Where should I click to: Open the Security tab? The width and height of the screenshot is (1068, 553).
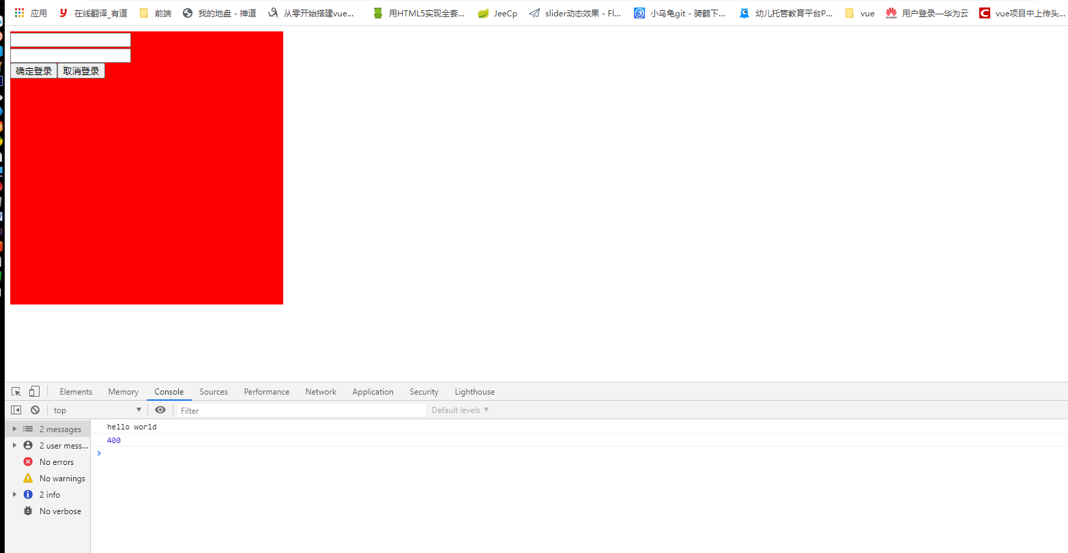[x=424, y=392]
